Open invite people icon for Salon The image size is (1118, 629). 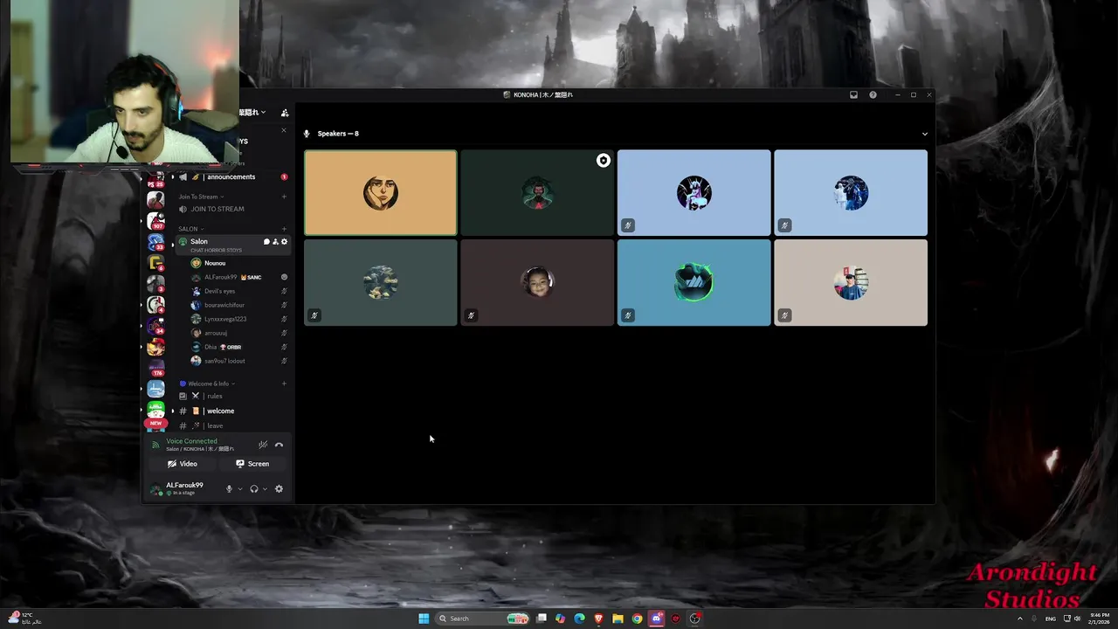click(x=275, y=242)
